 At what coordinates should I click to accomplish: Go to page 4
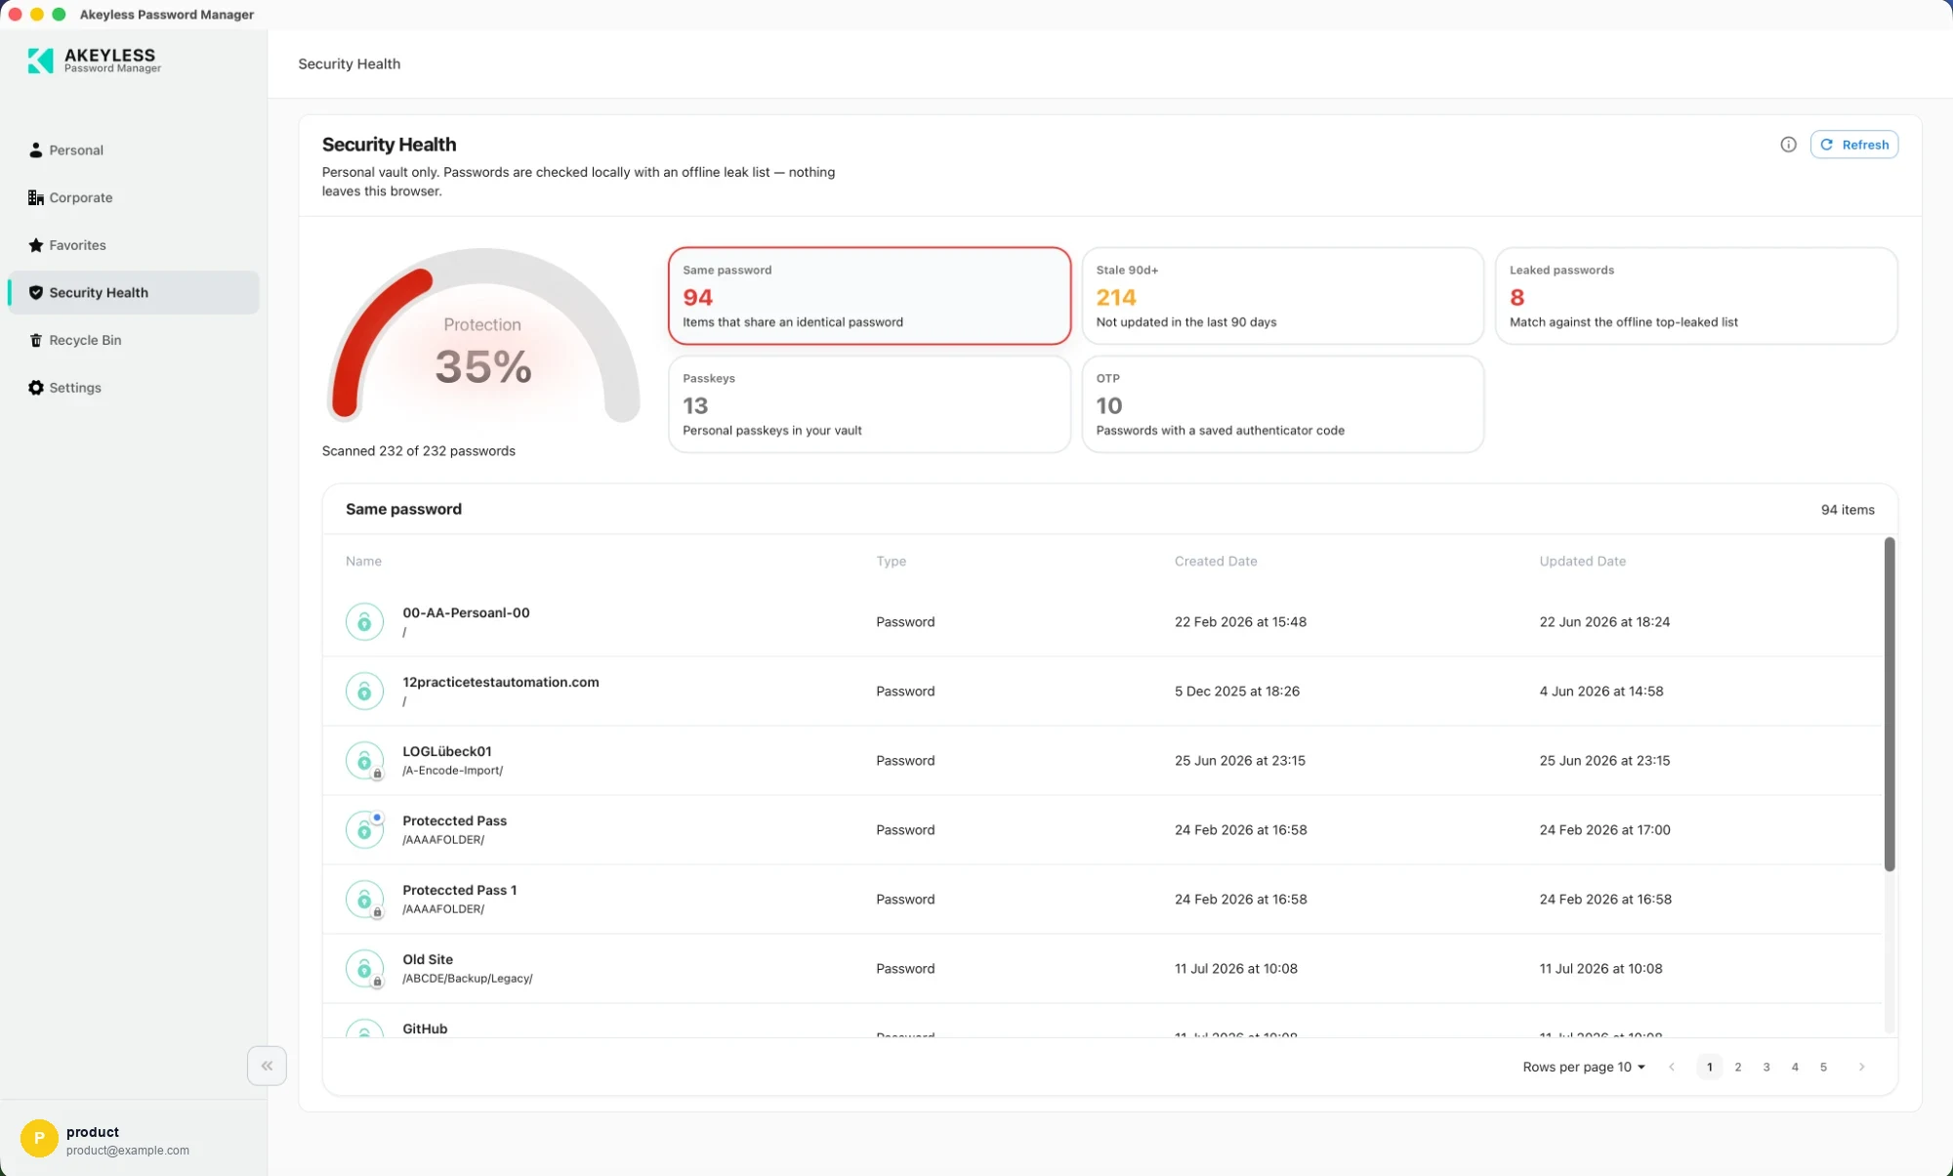click(1795, 1067)
